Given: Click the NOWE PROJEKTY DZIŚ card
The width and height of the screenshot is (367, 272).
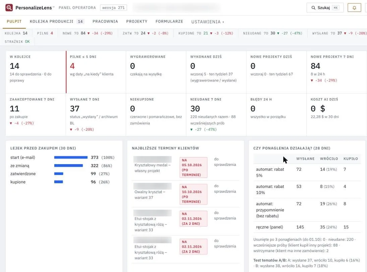Looking at the screenshot, I should click(277, 72).
